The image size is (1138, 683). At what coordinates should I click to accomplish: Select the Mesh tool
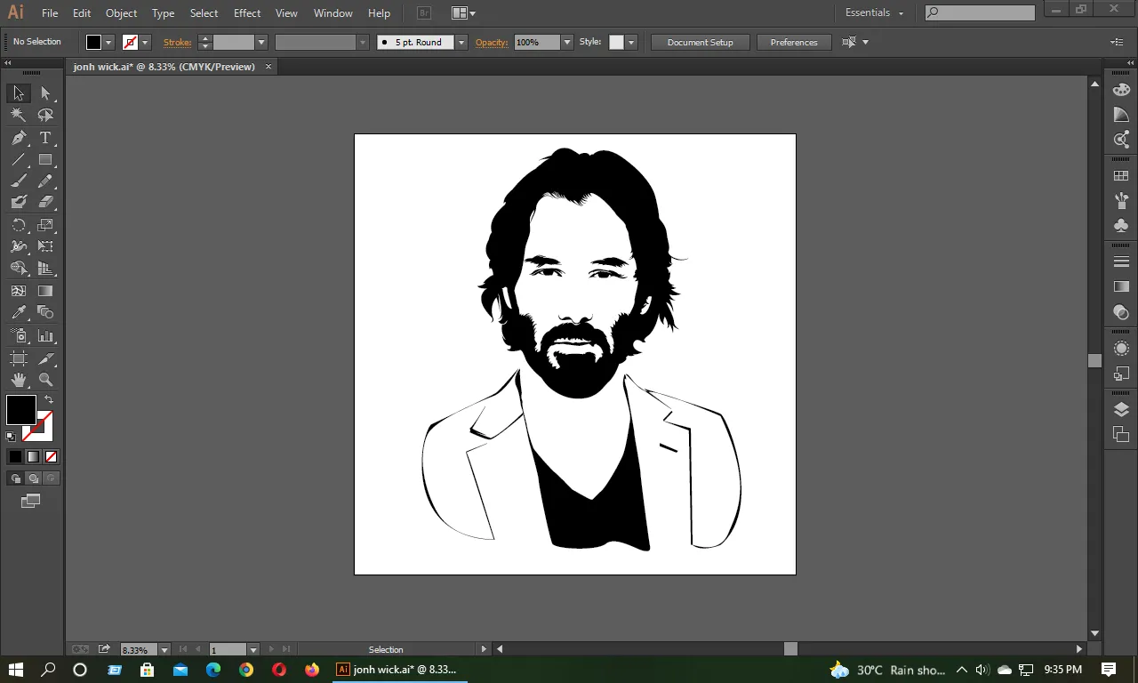click(19, 291)
